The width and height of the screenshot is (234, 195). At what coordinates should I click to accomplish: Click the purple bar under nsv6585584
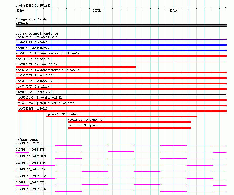tap(121, 39)
